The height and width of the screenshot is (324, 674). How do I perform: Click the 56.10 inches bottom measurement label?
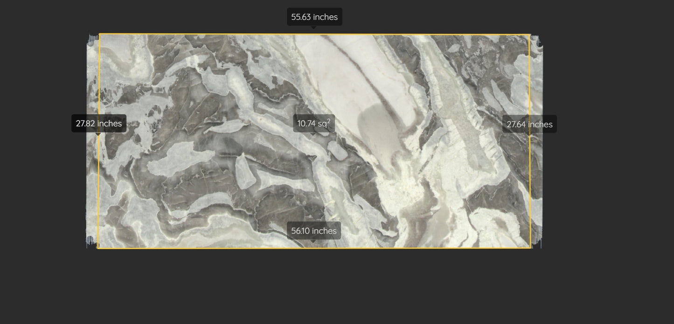coord(314,231)
